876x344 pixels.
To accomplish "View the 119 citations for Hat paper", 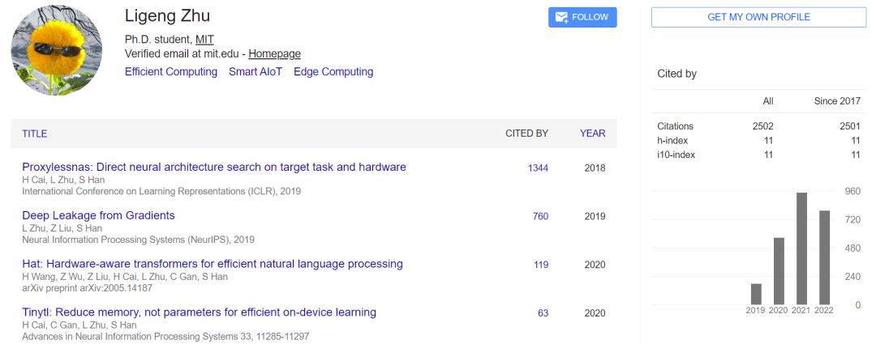I will (541, 265).
